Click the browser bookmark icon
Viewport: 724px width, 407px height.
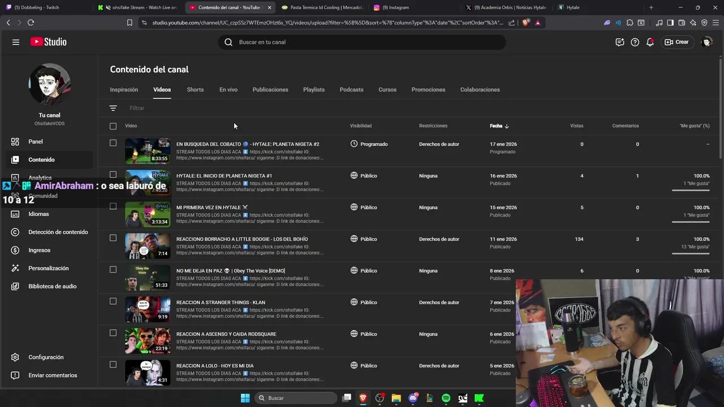coord(130,23)
